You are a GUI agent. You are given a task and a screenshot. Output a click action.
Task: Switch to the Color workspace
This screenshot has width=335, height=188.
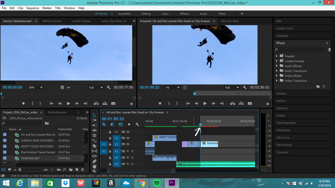pos(165,14)
